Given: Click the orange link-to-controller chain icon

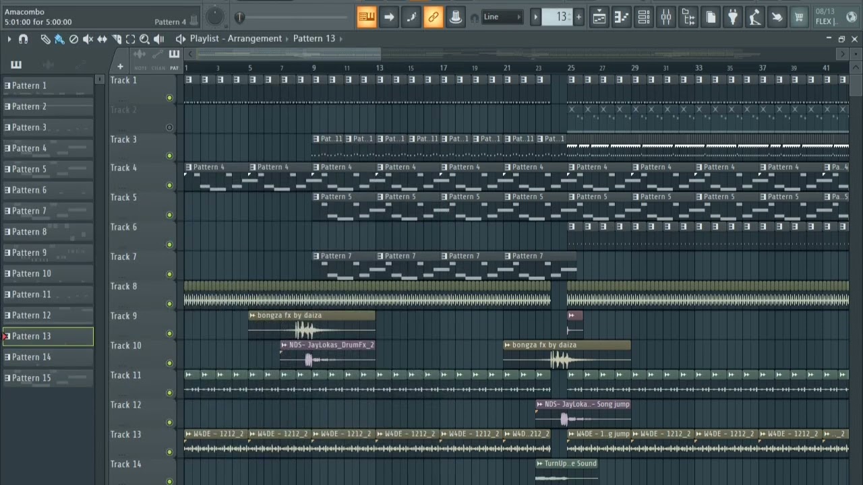Looking at the screenshot, I should (434, 17).
